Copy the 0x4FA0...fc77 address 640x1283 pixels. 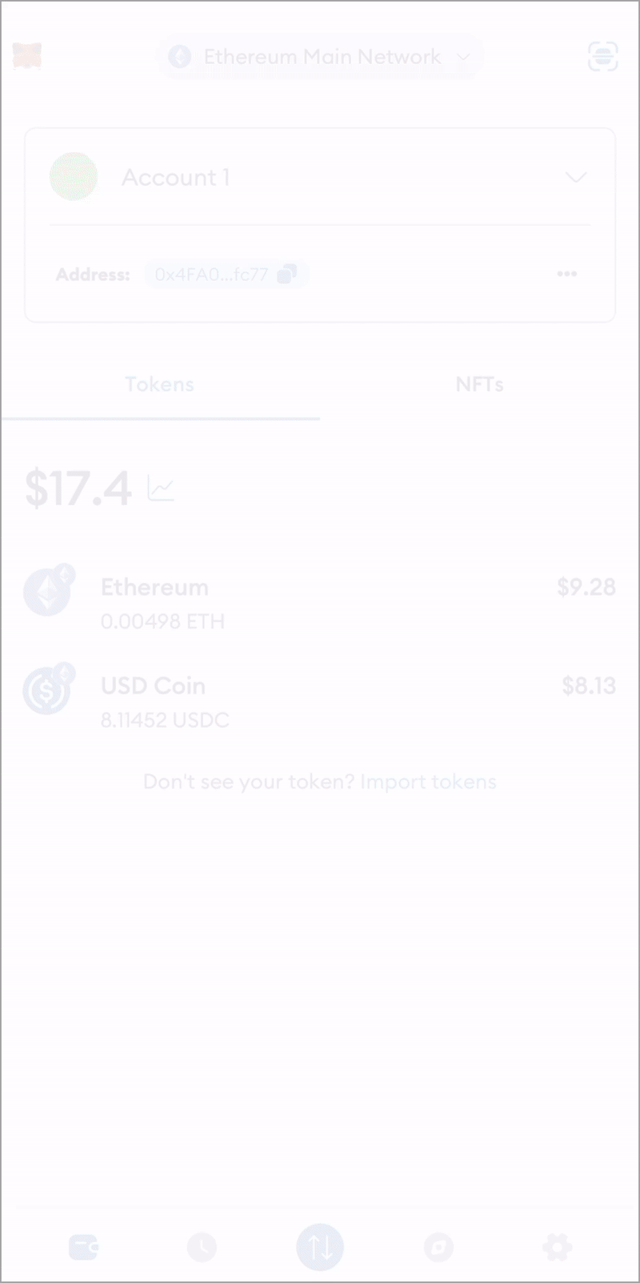(226, 275)
